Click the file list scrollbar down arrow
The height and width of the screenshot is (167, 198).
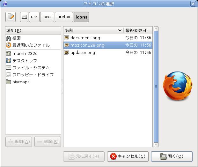coord(156,145)
